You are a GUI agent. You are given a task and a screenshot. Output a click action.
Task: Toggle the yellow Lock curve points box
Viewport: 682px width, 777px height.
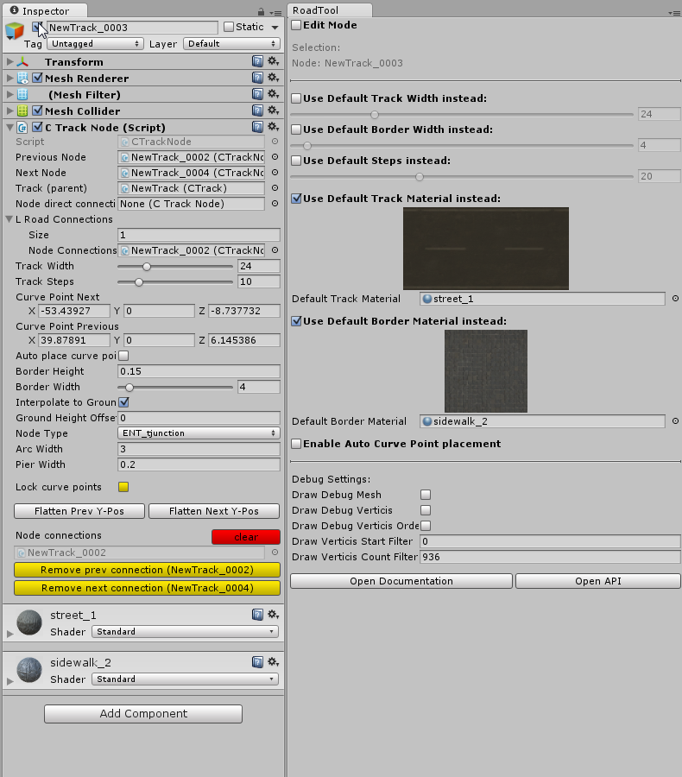coord(123,487)
